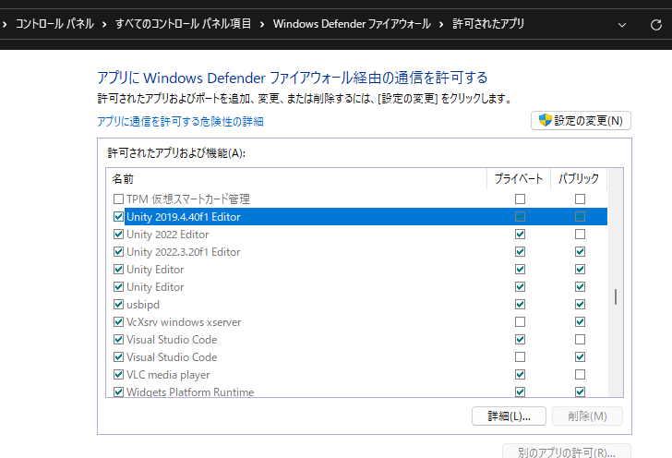Screen dimensions: 672x458
Task: Expand chevron after コントロール パネル breadcrumb
Action: [x=104, y=24]
